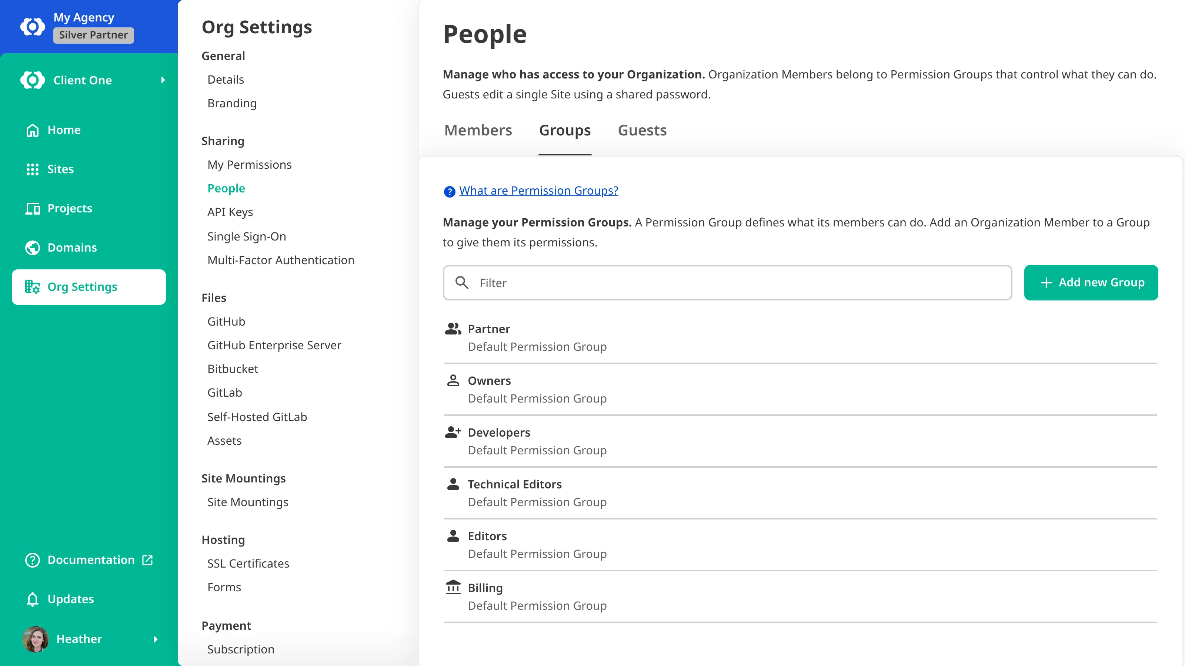Expand the Client One organization switcher arrow
This screenshot has width=1185, height=666.
163,80
